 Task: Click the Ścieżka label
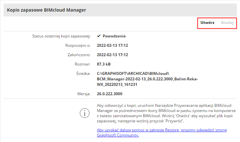[x=83, y=74]
